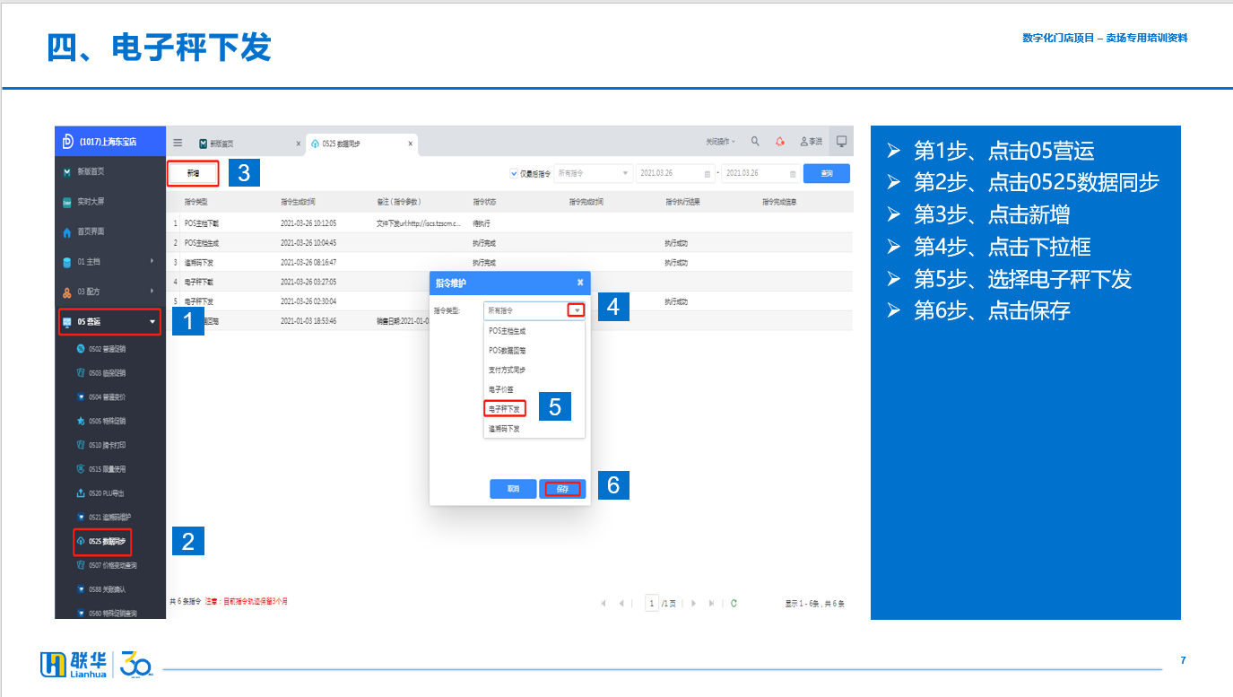Image resolution: width=1233 pixels, height=697 pixels.
Task: Open the start date calendar icon
Action: point(708,174)
